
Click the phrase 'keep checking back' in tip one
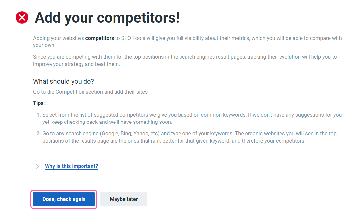tap(75, 122)
